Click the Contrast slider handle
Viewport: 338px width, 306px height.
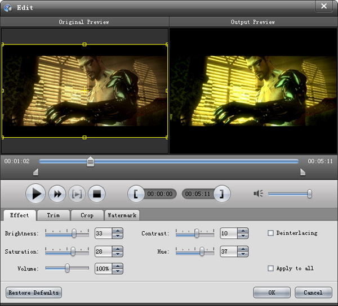pos(197,233)
